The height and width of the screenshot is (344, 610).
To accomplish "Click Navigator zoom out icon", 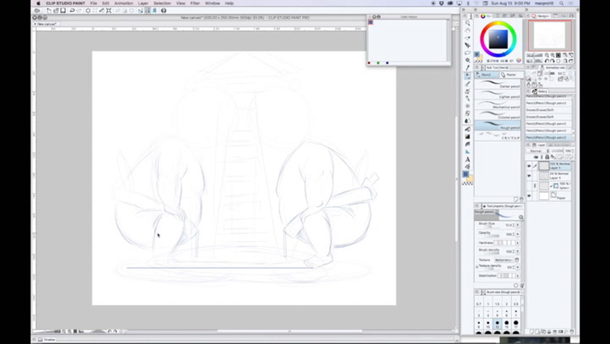I will 547,55.
